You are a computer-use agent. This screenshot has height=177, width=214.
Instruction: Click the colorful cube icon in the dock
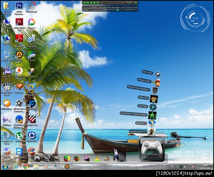tap(77, 159)
